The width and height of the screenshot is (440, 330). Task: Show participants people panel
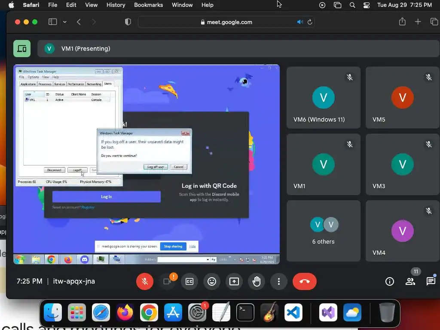tap(410, 281)
